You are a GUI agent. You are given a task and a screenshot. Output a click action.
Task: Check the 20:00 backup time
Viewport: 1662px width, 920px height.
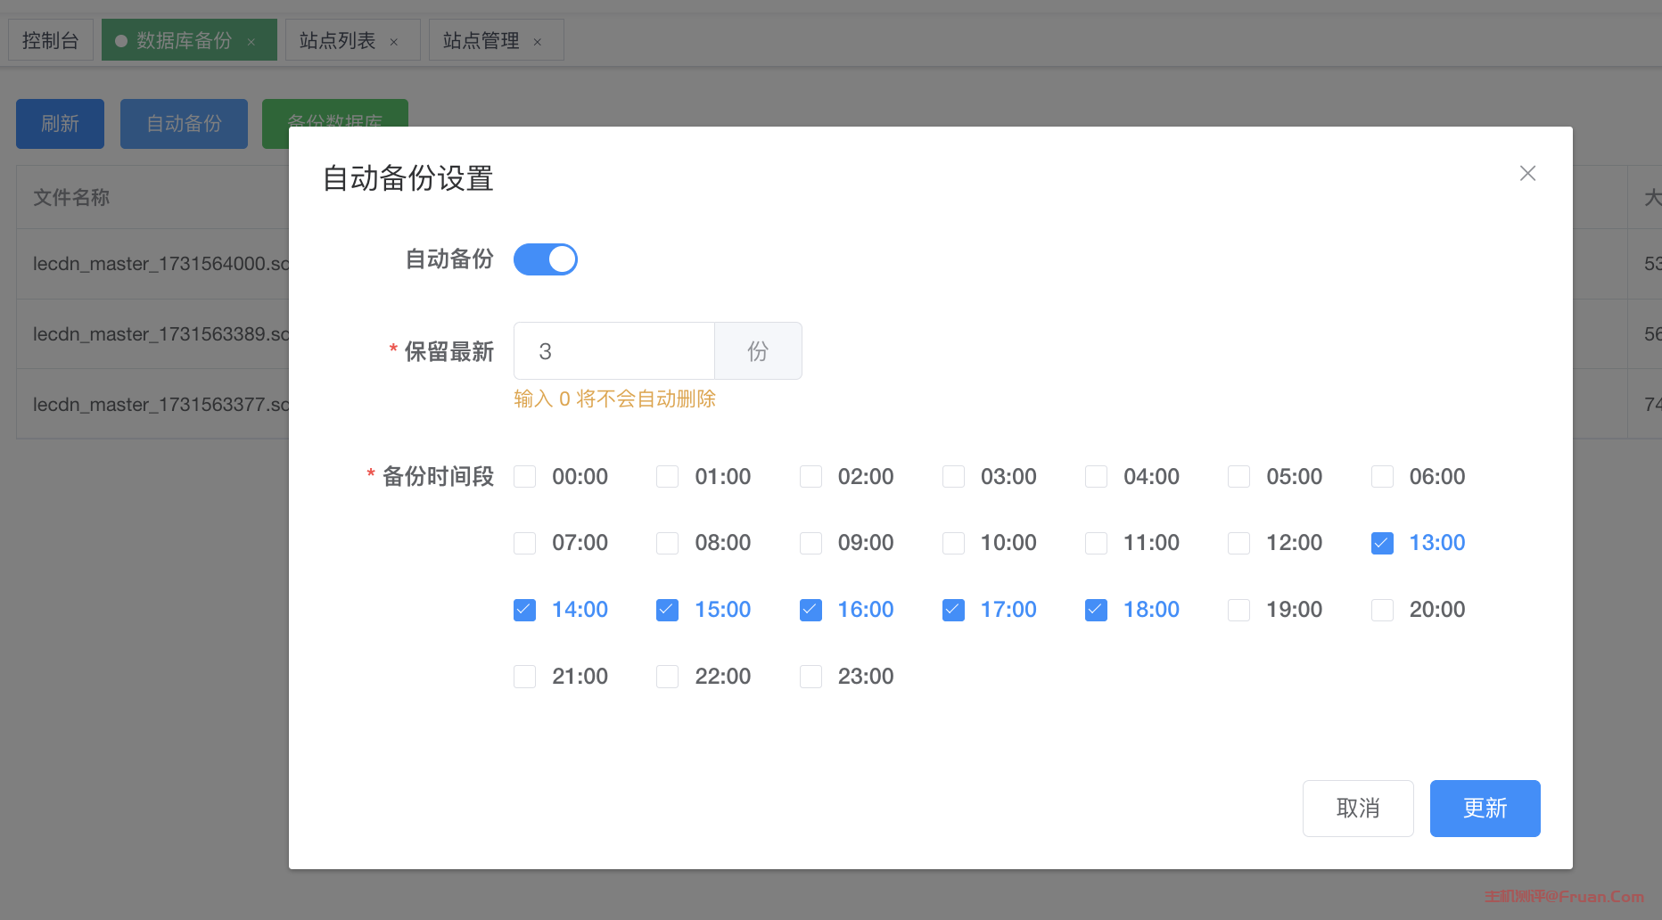pos(1382,610)
